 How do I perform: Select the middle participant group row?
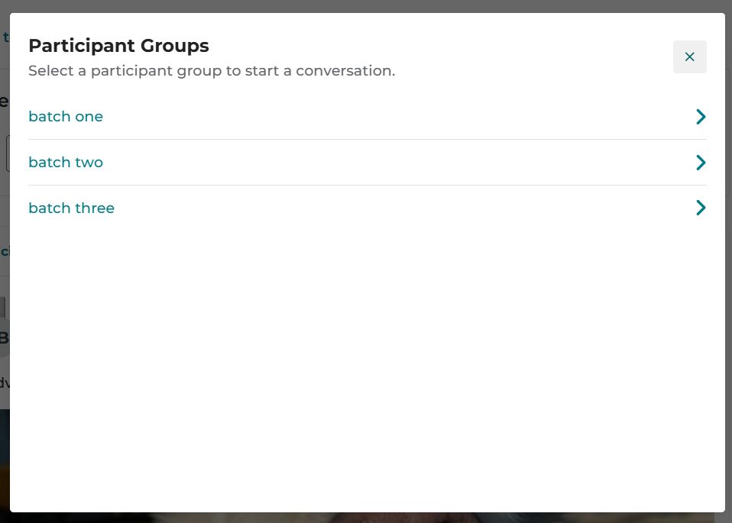(368, 163)
